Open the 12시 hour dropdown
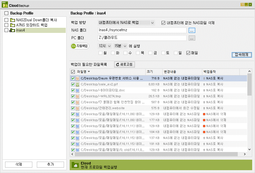The image size is (255, 173). [x=105, y=46]
